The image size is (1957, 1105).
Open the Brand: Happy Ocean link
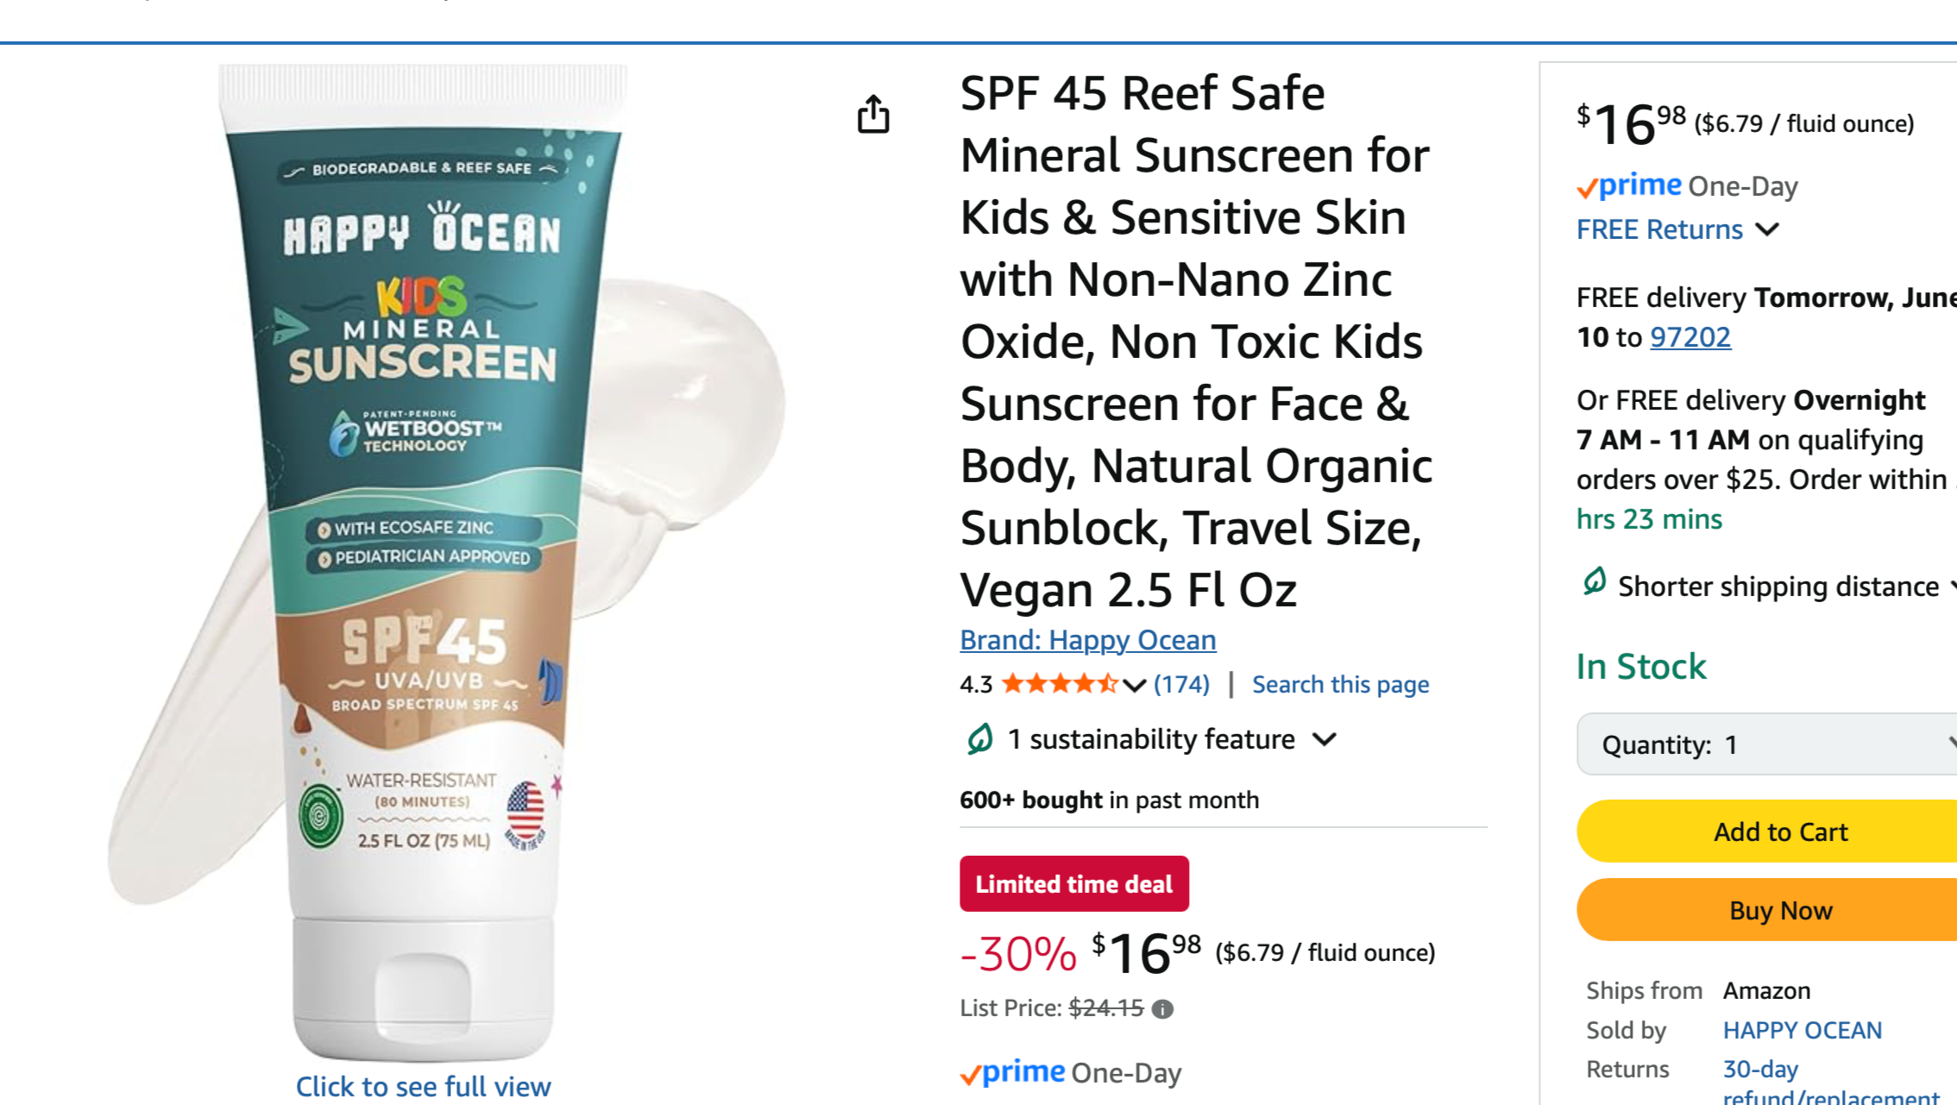[x=1088, y=640]
